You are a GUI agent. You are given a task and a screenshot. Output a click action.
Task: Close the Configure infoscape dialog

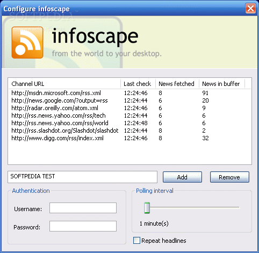point(250,8)
